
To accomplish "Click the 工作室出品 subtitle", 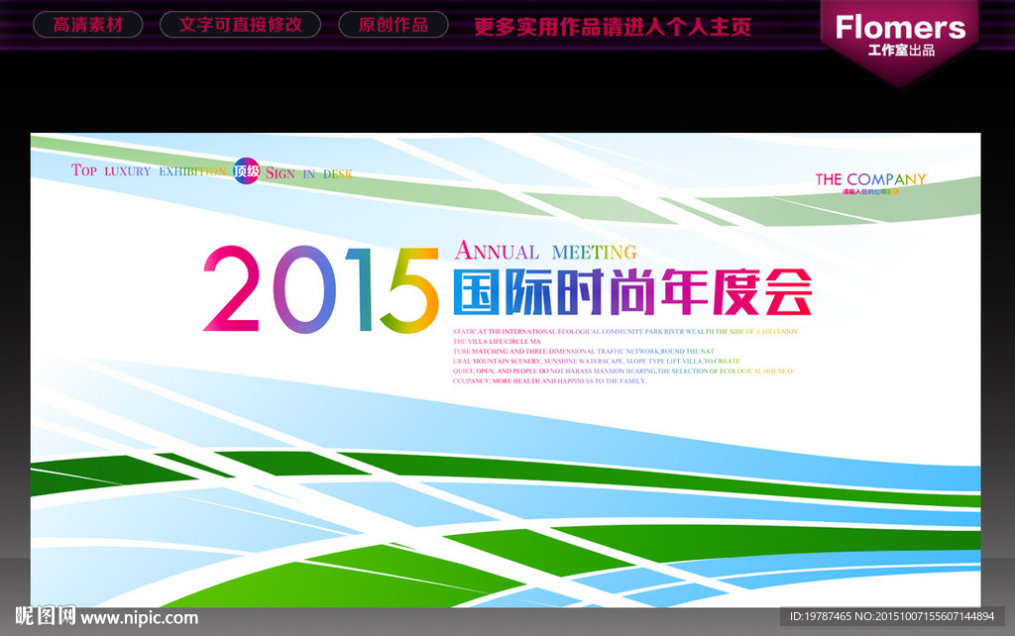I will tap(901, 50).
